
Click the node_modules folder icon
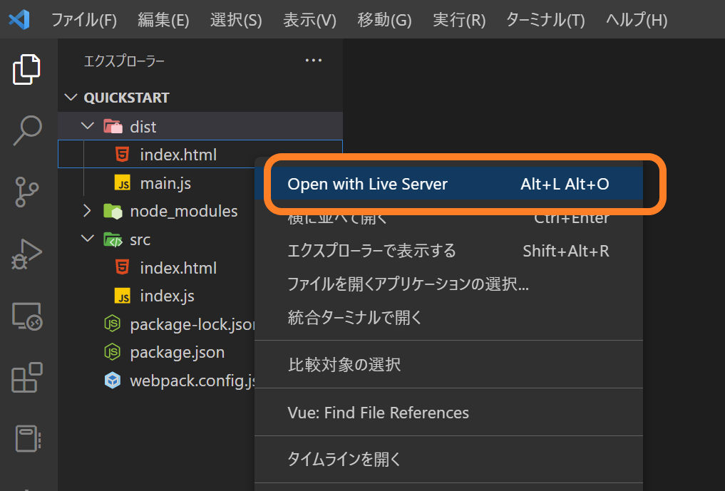(113, 211)
